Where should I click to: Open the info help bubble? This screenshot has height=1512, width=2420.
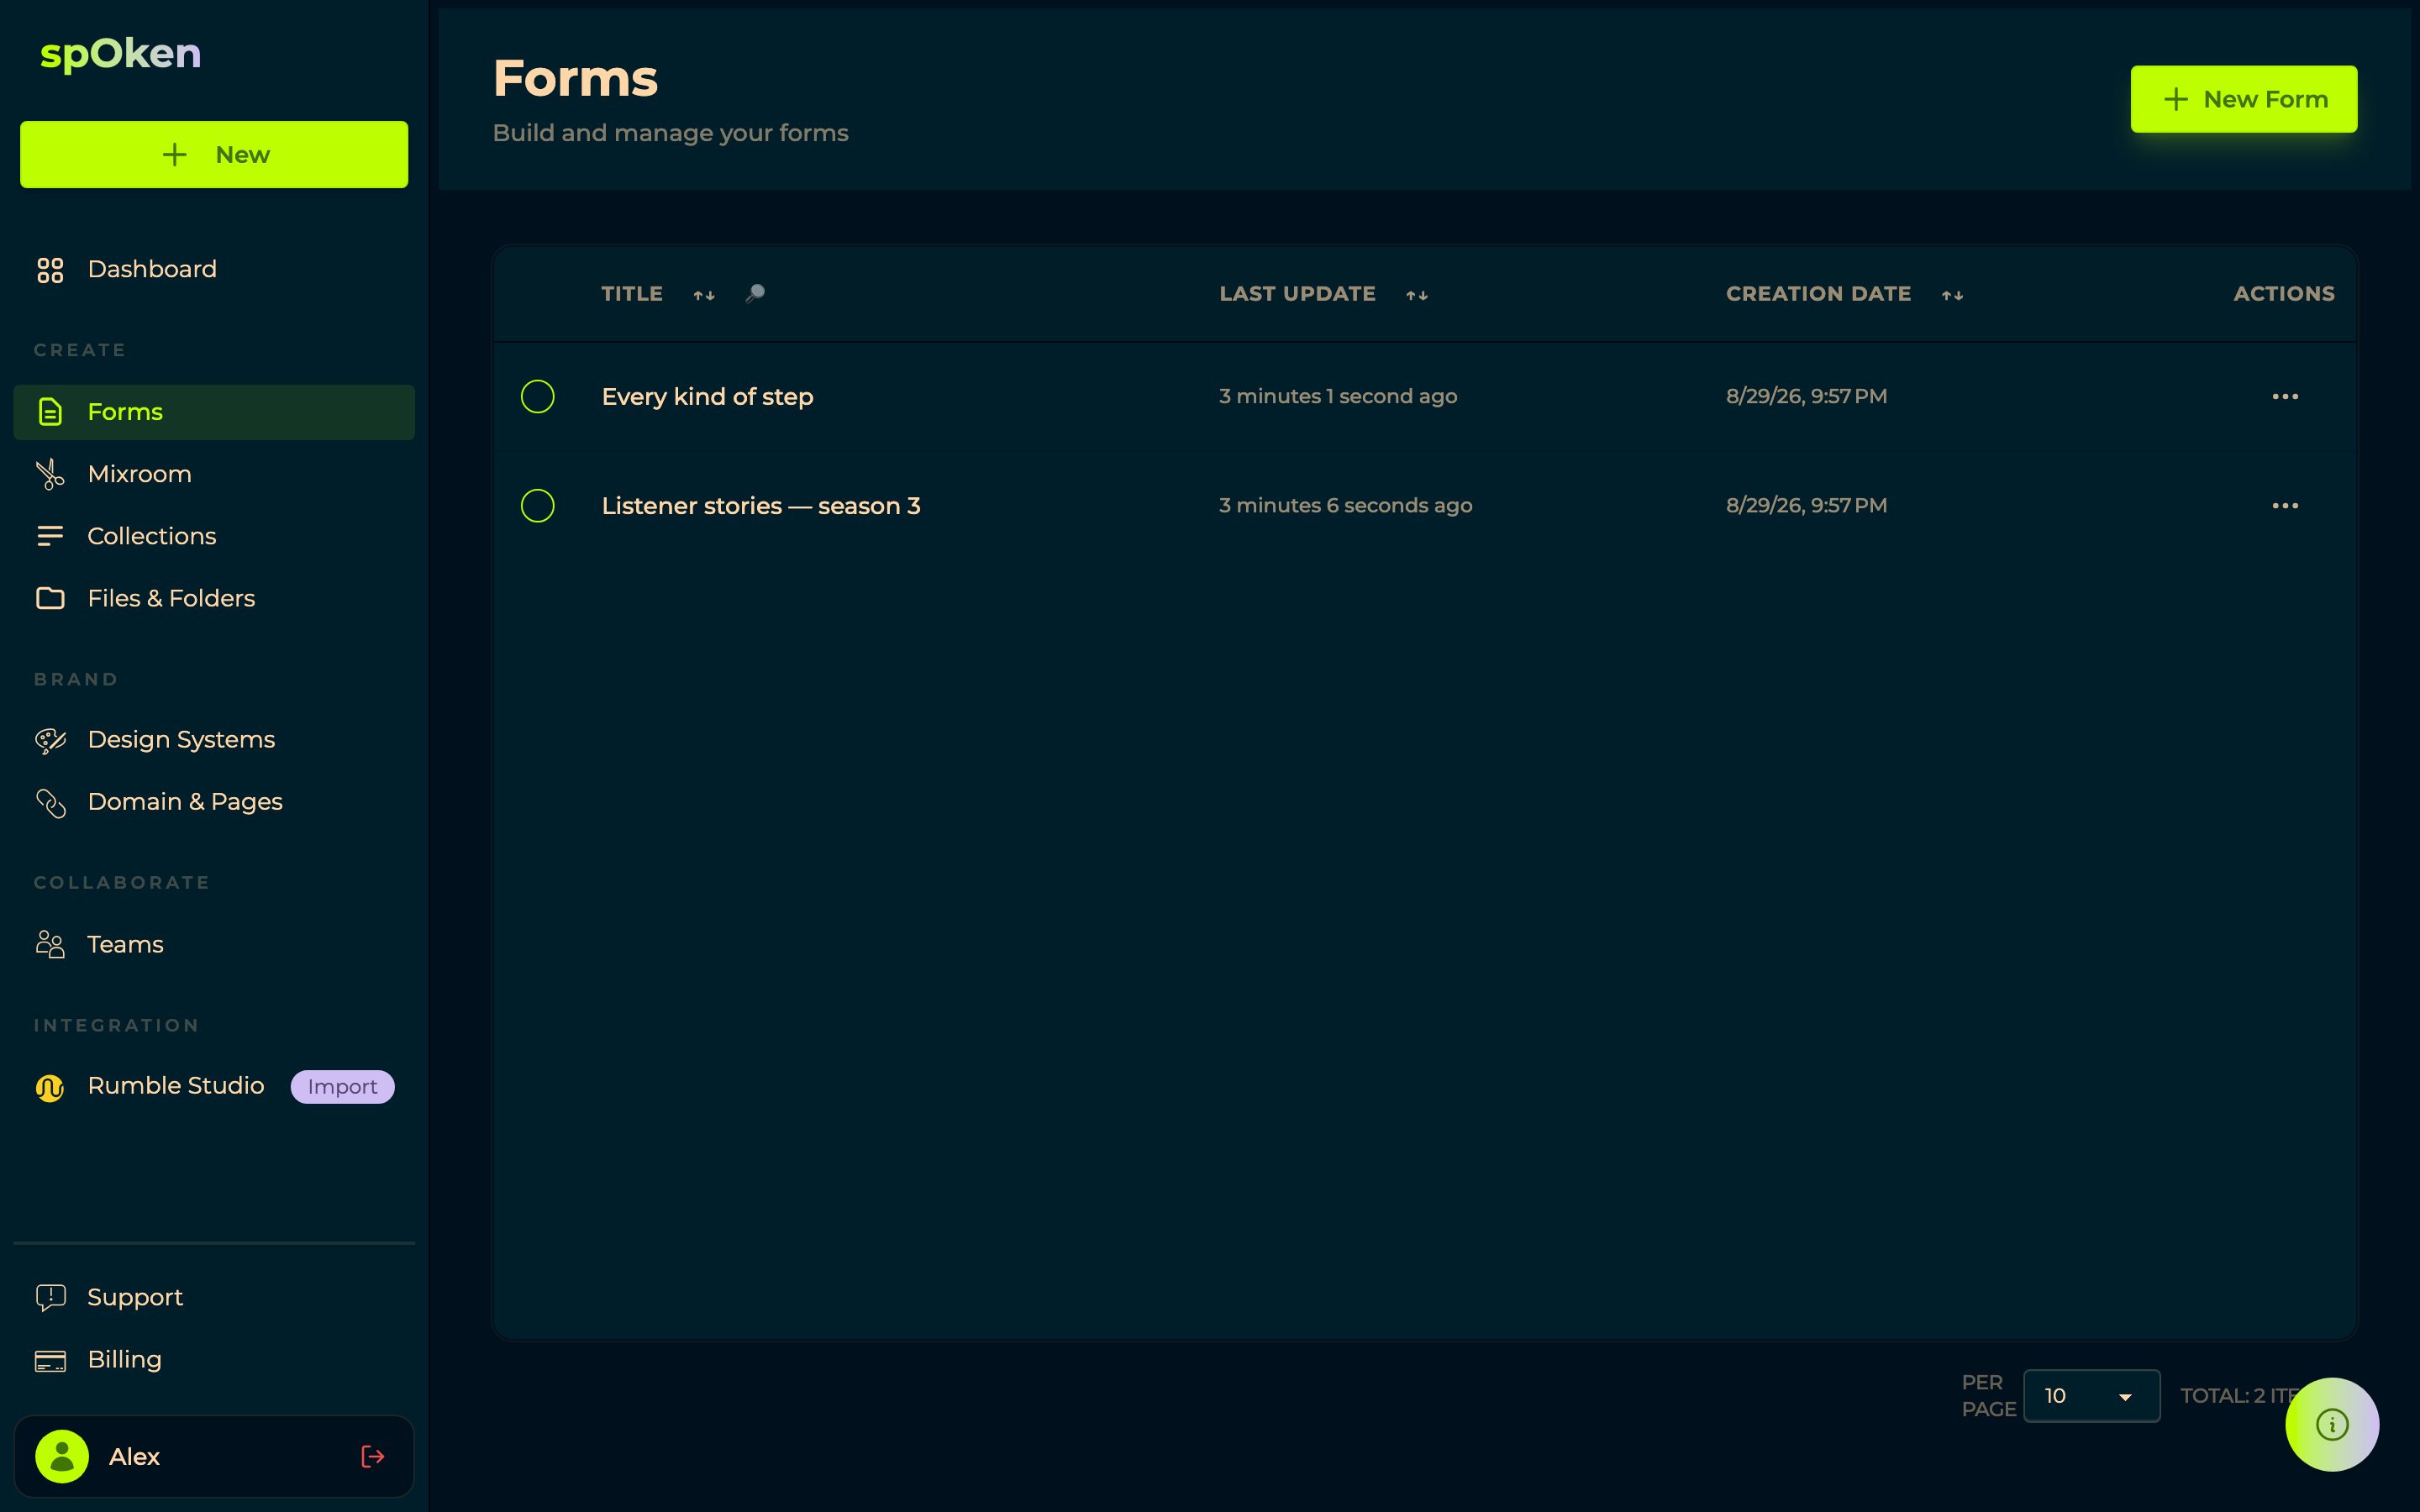click(x=2331, y=1424)
